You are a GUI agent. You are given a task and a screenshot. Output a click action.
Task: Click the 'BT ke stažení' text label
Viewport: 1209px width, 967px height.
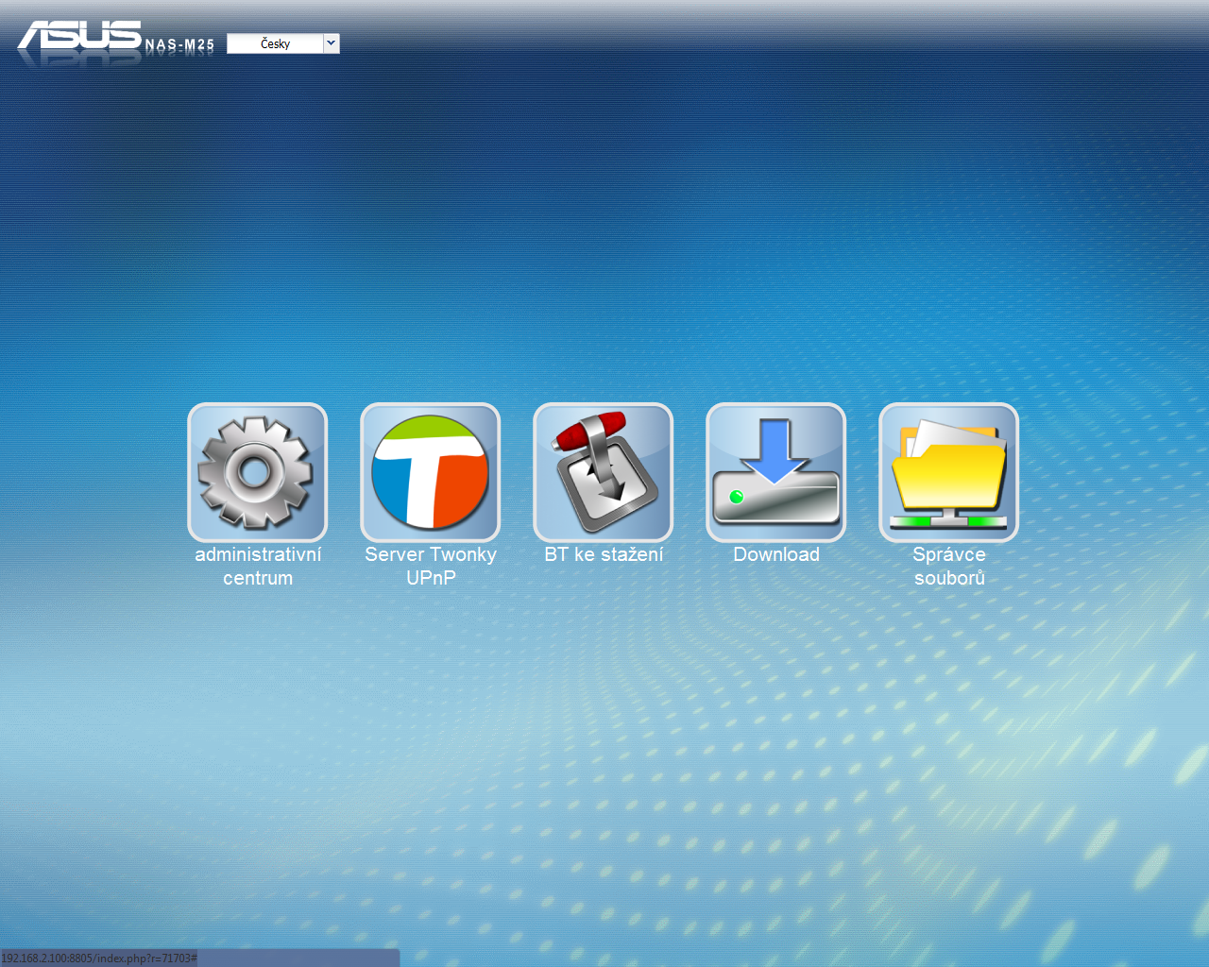coord(604,554)
